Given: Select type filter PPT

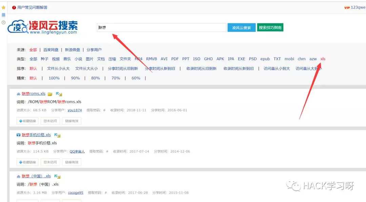Looking at the screenshot, I should click(186, 59).
